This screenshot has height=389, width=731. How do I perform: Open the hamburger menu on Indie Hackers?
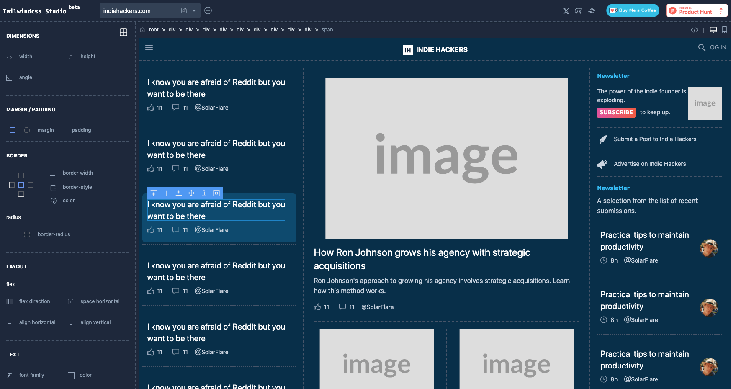point(149,48)
